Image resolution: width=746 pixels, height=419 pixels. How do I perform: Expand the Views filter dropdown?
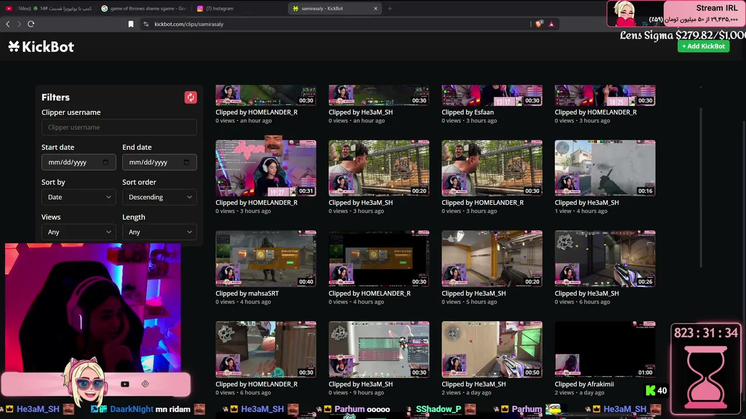pos(79,232)
